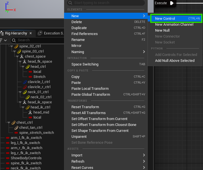The width and height of the screenshot is (203, 170).
Task: Select arm_l_fk_ik_switch in the hierarchy
Action: 26,138
